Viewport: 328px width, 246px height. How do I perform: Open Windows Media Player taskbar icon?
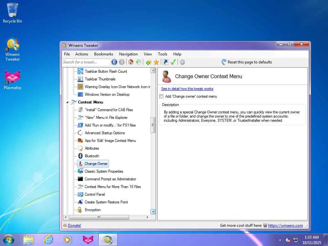tap(68, 240)
